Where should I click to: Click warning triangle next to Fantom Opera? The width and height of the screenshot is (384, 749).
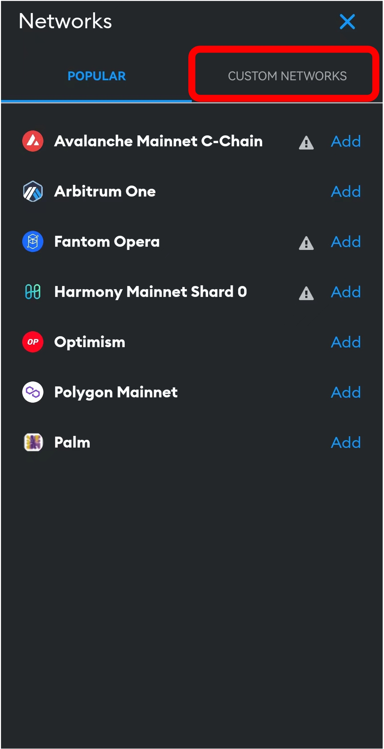click(306, 243)
